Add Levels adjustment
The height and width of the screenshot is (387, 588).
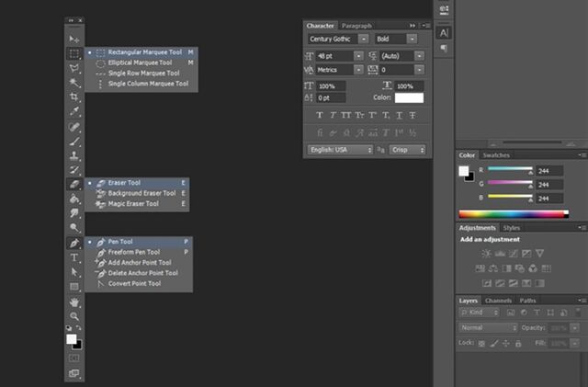[x=500, y=254]
